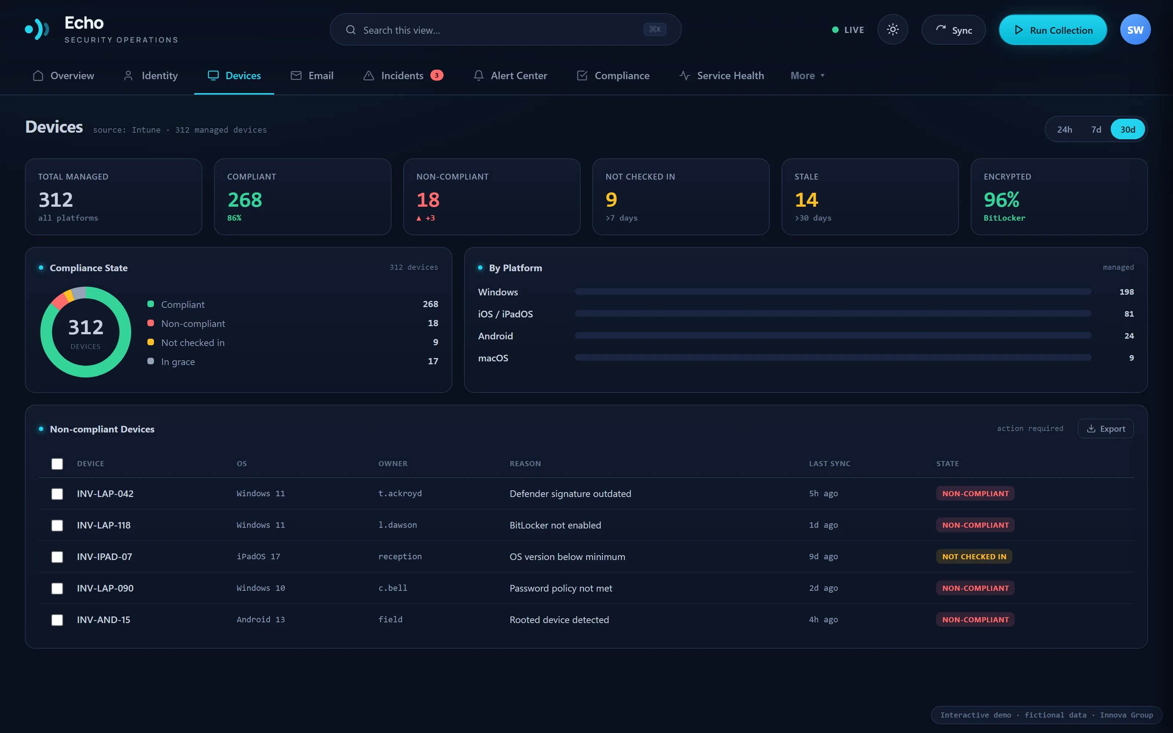Click the Export download icon
The image size is (1173, 733).
1091,428
